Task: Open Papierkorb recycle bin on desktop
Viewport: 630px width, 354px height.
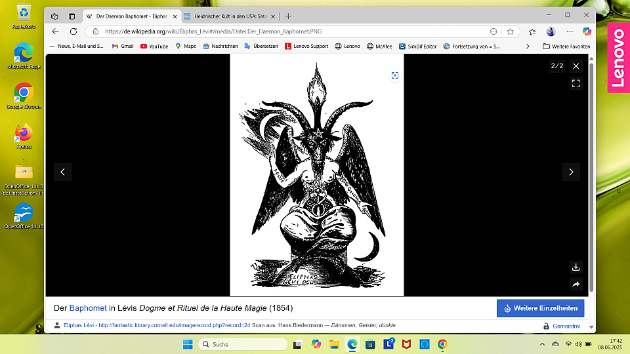Action: coord(24,17)
